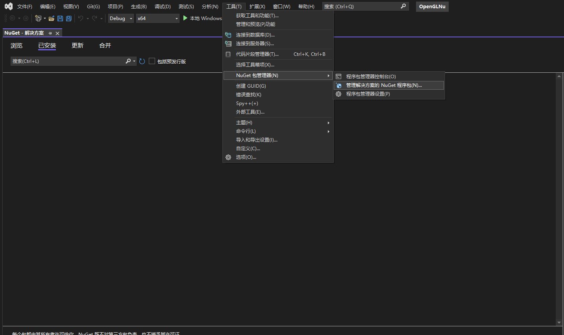Click the save all files icon
Screen dimensions: 564x335
(69, 18)
